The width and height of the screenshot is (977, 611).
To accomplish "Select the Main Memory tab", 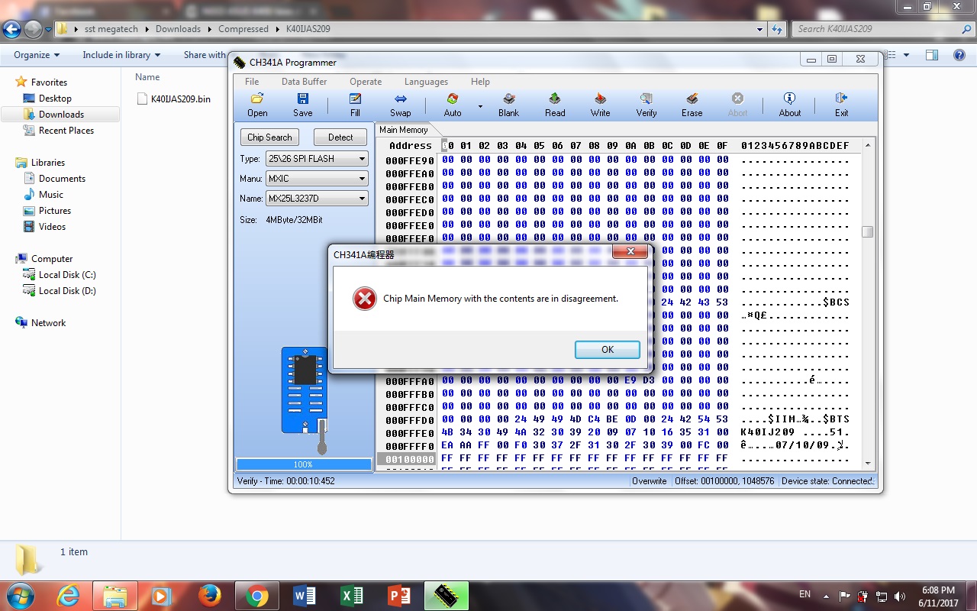I will 403,130.
